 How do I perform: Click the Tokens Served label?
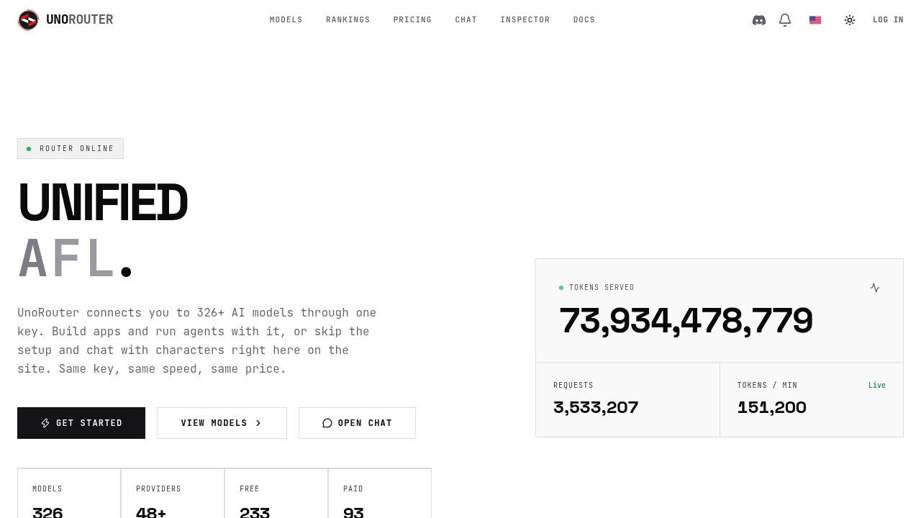[602, 288]
